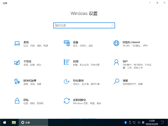Click inside the 查找设置 search box
Screen dimensions: 168x126
coord(83,25)
